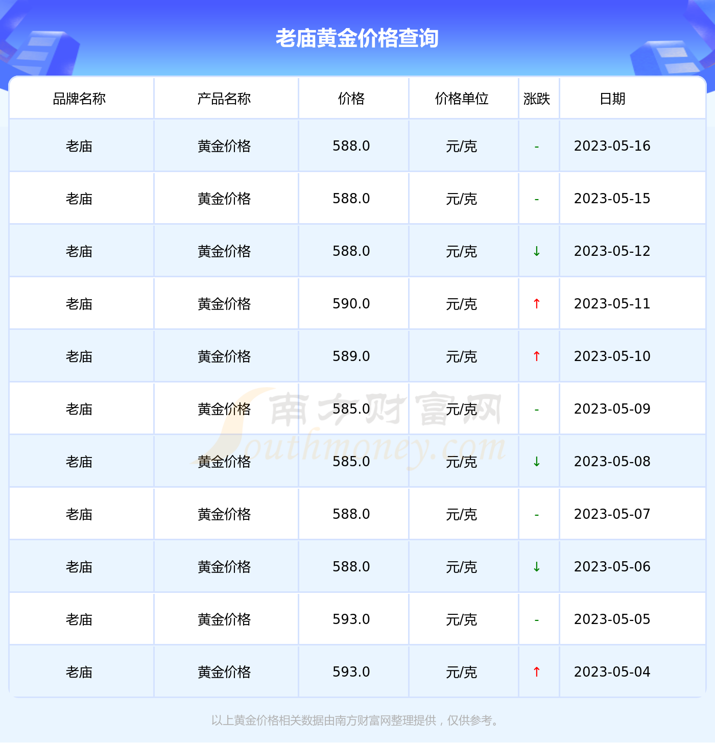Screen dimensions: 715x743
Task: Click price 585.0 in the 2023-05-08 row
Action: coord(351,462)
